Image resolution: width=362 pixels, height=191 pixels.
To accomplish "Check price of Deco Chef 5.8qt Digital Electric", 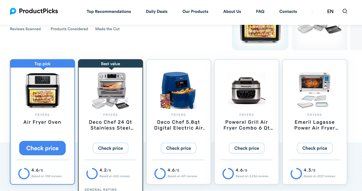I will pos(178,148).
